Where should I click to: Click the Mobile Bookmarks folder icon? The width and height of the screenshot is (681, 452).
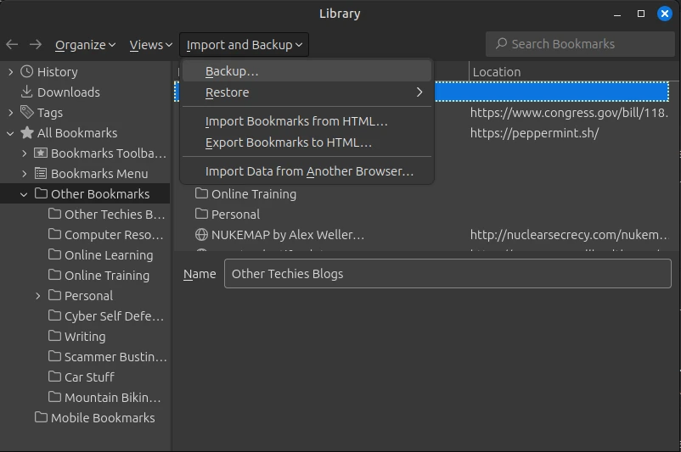pyautogui.click(x=41, y=417)
